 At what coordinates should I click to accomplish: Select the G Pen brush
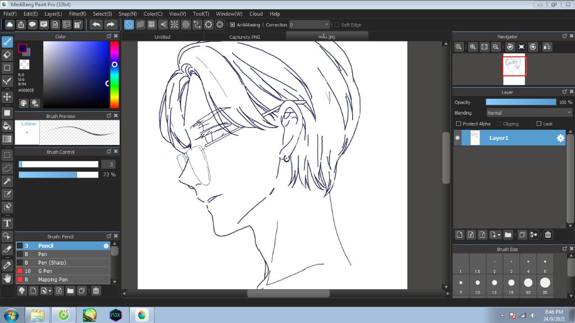pos(63,271)
